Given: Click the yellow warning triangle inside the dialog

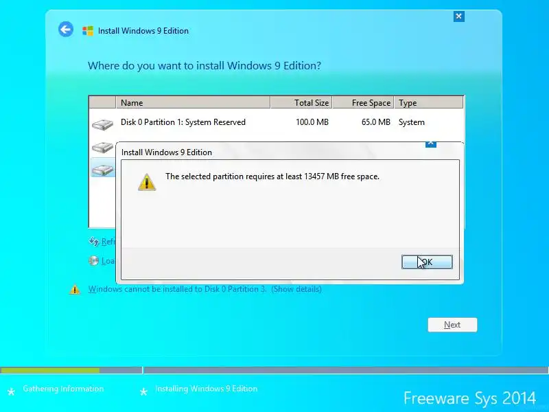Looking at the screenshot, I should coord(147,182).
